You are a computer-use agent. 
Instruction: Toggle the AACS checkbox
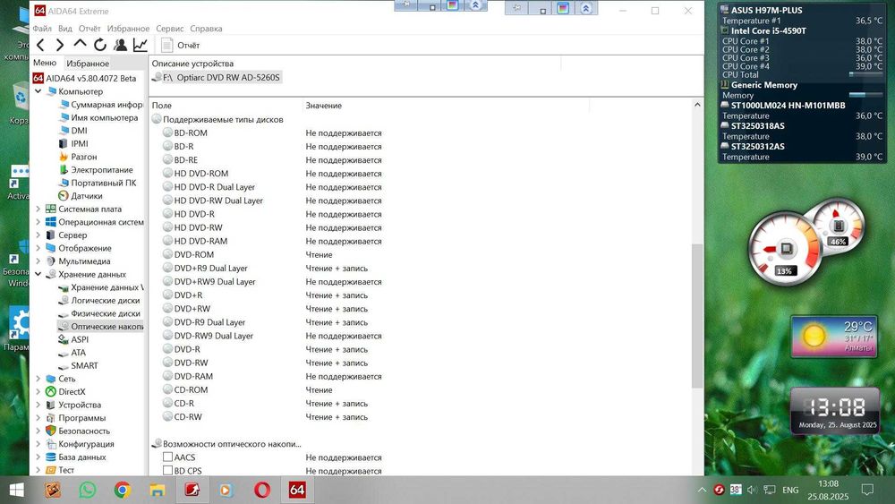[168, 457]
